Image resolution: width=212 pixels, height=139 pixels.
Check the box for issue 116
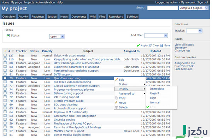pos(5,59)
